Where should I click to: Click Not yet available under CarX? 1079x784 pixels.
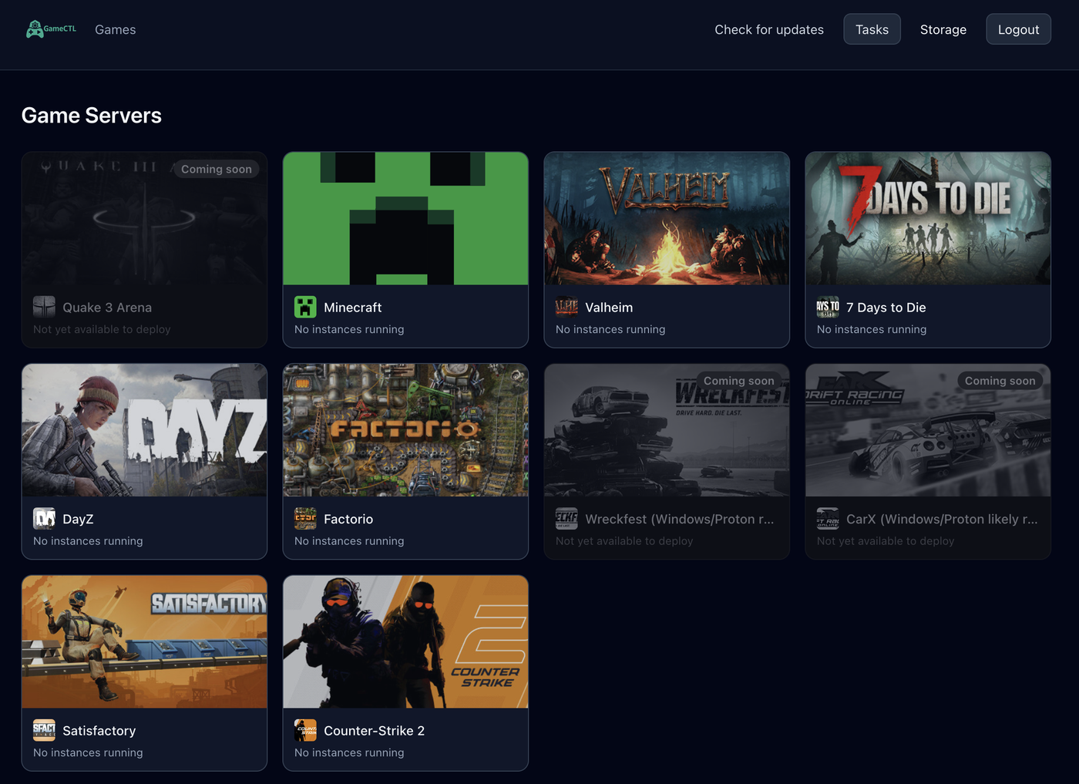886,541
